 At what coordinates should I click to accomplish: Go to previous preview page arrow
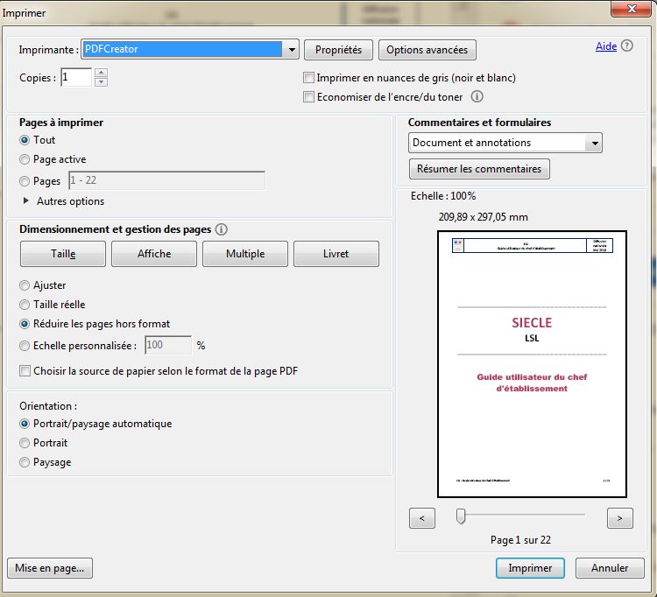422,518
